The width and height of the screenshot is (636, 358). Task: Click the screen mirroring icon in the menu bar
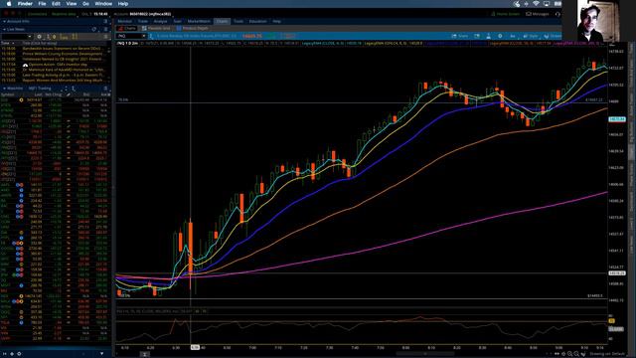coord(547,4)
